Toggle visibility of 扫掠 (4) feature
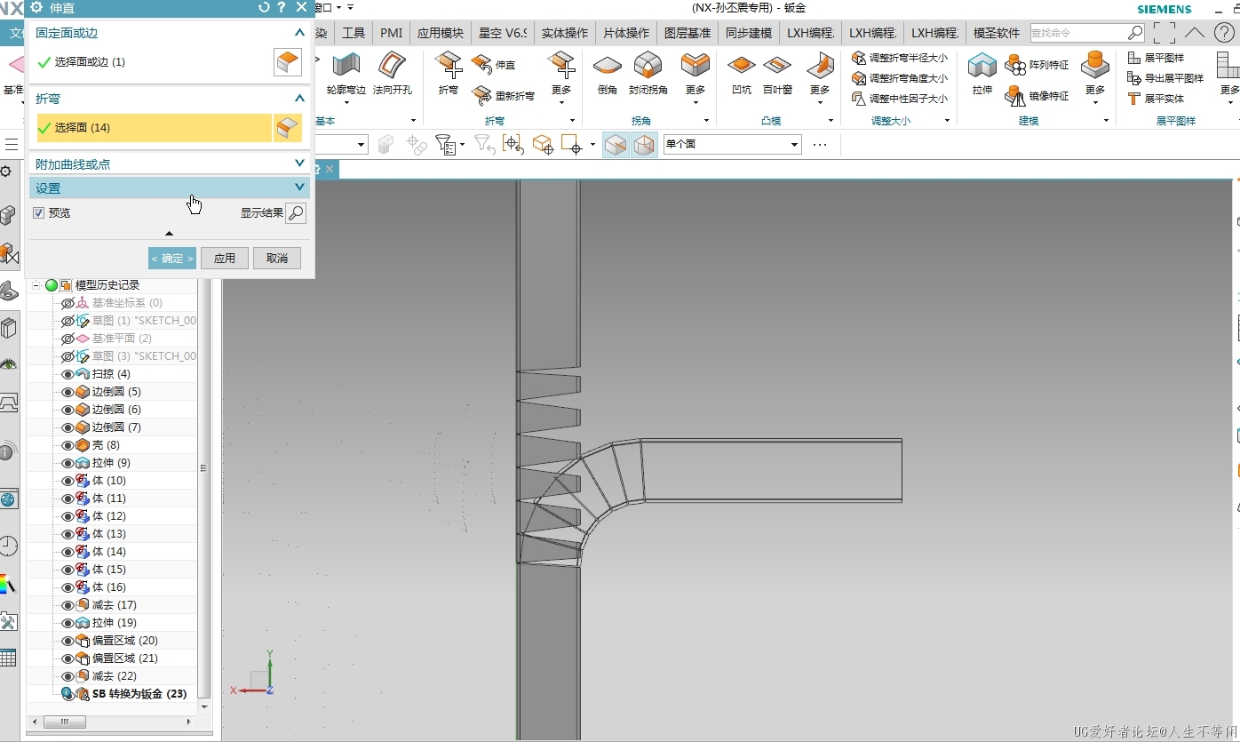The image size is (1240, 742). pos(68,374)
